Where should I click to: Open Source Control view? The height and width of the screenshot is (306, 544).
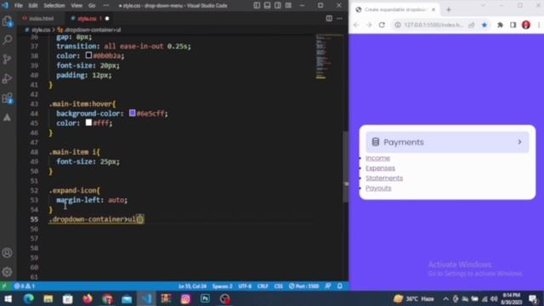(8, 59)
